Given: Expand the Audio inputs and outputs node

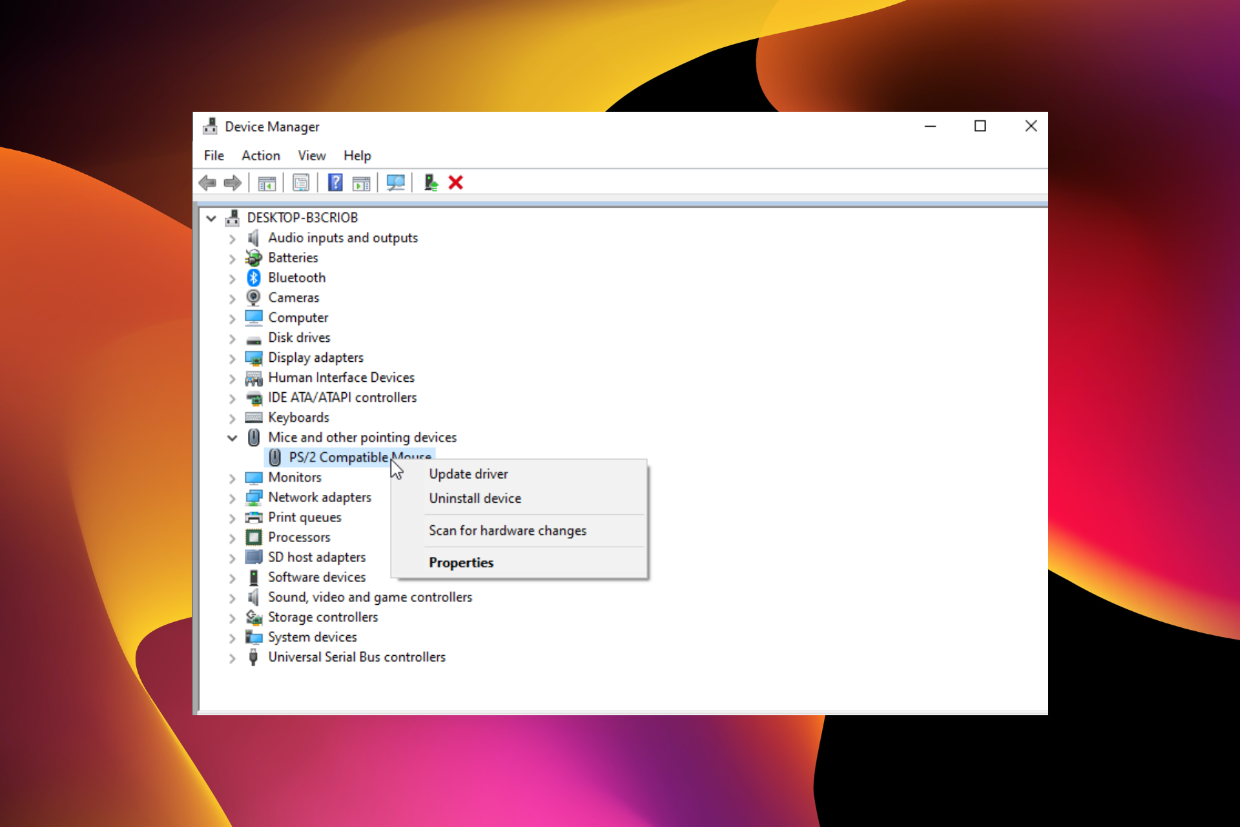Looking at the screenshot, I should 232,237.
